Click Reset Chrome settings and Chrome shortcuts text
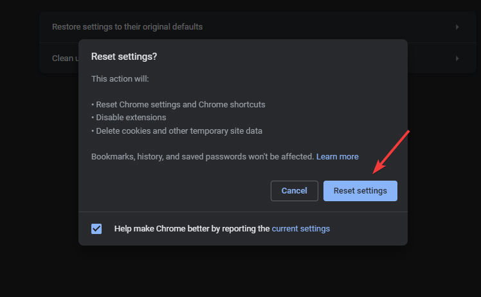Image resolution: width=481 pixels, height=297 pixels. coord(181,105)
